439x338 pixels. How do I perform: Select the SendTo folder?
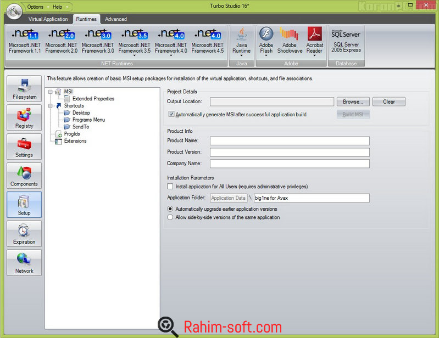[81, 127]
